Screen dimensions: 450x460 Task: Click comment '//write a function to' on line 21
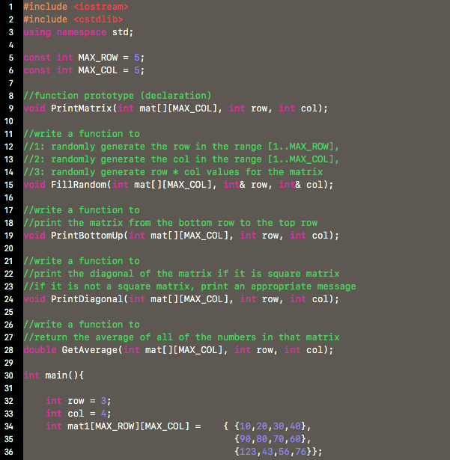click(82, 261)
